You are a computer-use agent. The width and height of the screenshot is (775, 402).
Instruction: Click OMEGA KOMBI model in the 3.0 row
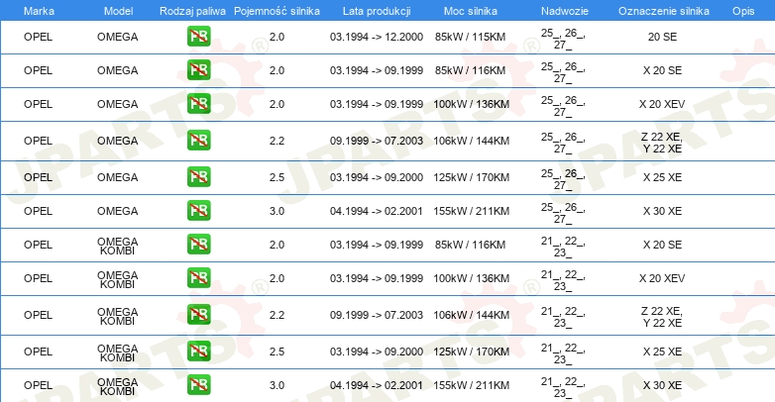click(x=118, y=386)
